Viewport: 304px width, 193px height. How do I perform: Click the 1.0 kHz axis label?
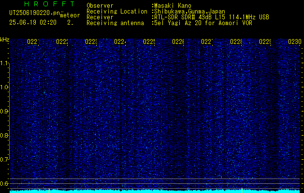pyautogui.click(x=4, y=87)
